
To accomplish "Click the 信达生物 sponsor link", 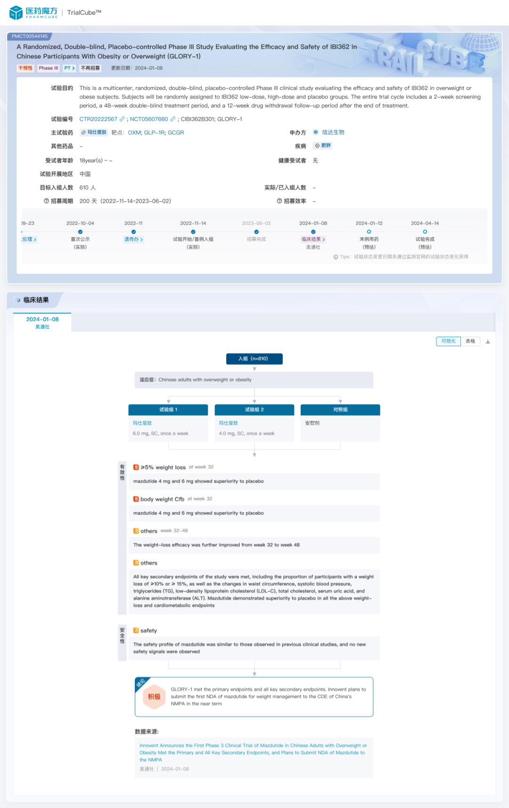I will point(333,133).
